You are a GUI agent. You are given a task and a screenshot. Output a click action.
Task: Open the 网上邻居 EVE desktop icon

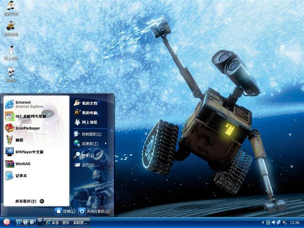pyautogui.click(x=11, y=53)
